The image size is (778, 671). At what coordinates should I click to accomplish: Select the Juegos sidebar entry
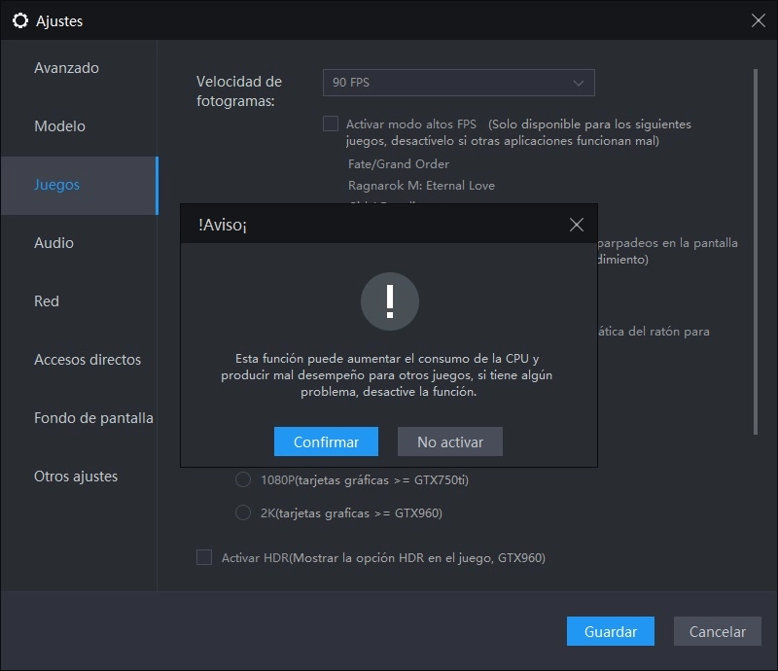(55, 185)
